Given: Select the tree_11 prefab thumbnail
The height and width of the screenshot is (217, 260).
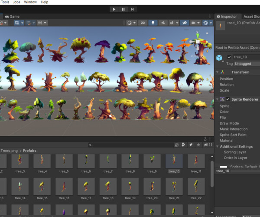Looking at the screenshot, I should pyautogui.click(x=196, y=161).
